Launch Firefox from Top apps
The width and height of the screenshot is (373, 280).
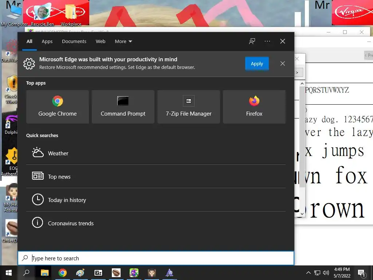tap(254, 107)
